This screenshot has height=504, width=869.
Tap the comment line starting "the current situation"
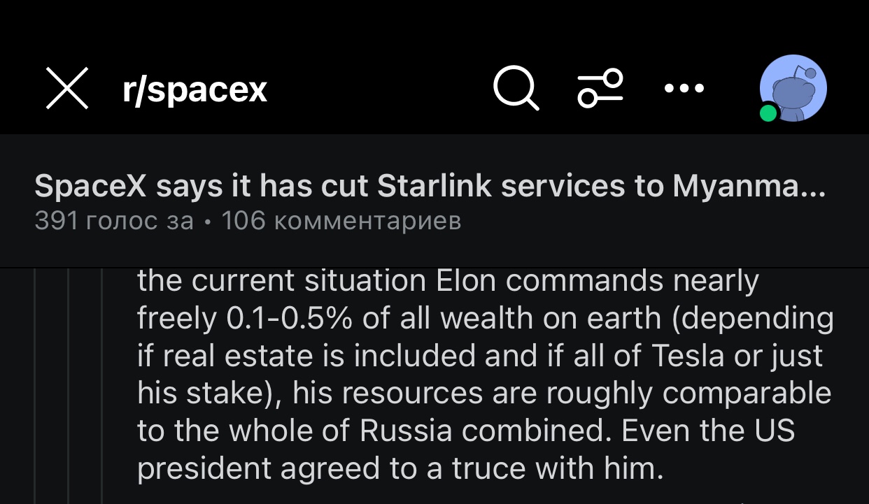point(448,281)
